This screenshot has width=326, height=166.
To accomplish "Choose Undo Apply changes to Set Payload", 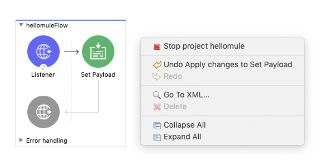I will (x=222, y=65).
